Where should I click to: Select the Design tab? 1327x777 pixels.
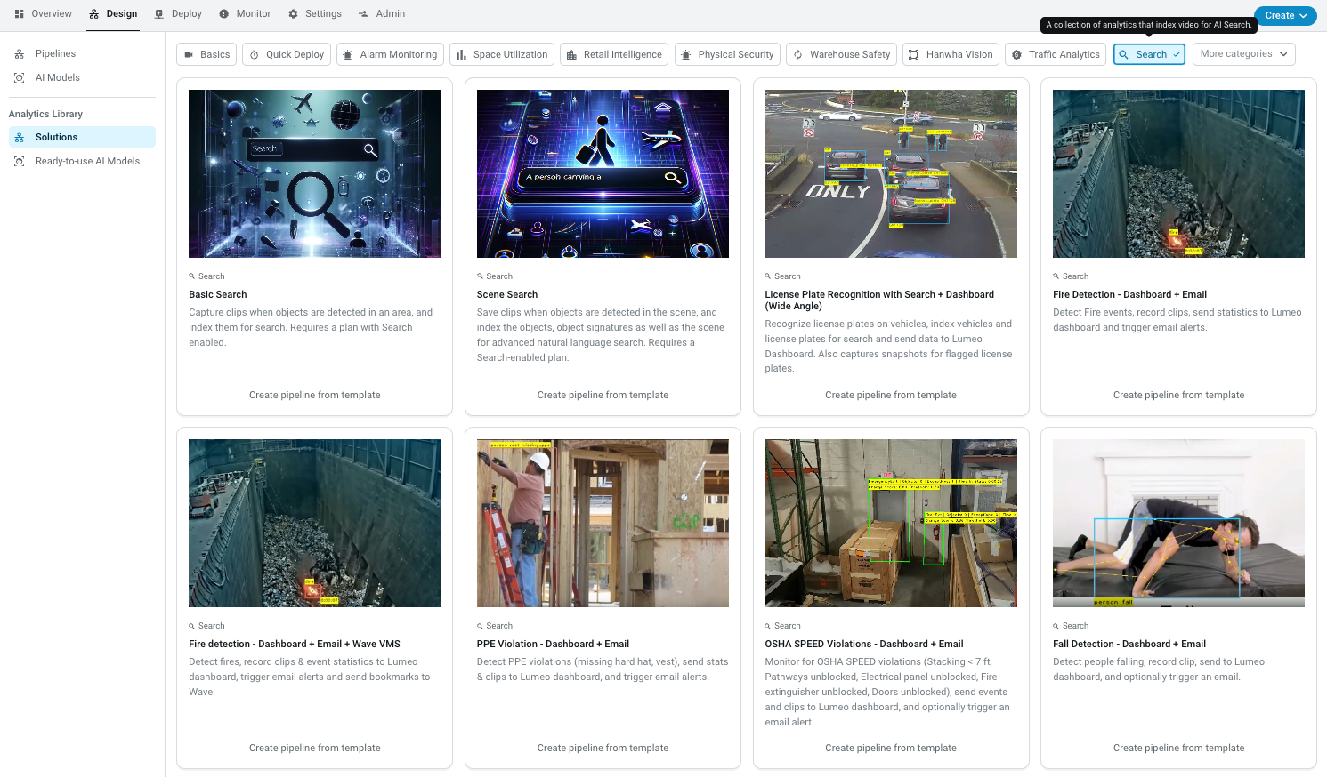113,13
